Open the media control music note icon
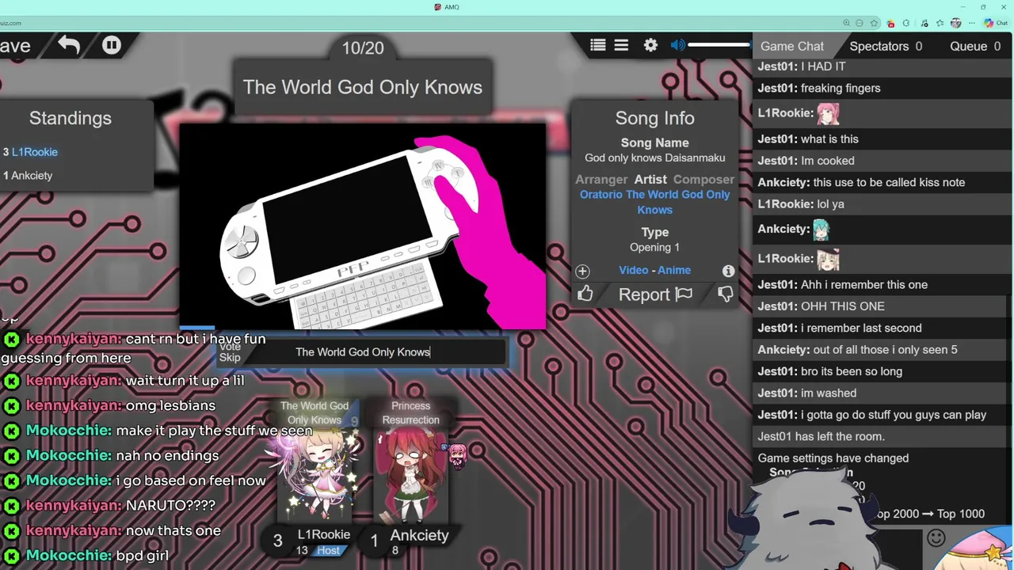Screen dimensions: 1014x570 [924, 24]
